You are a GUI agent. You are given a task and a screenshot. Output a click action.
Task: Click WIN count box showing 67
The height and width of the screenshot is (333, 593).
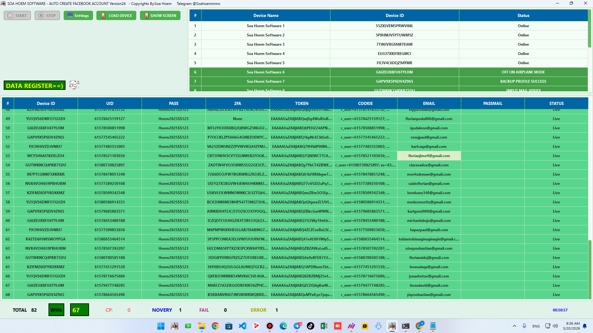click(79, 310)
